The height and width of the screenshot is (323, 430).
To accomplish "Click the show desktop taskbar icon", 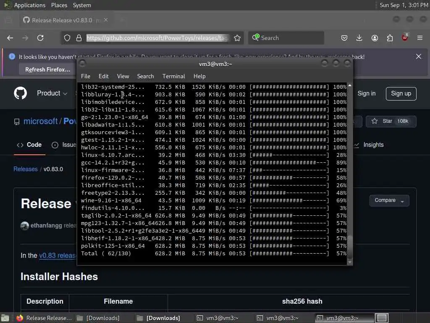I will tap(5, 318).
